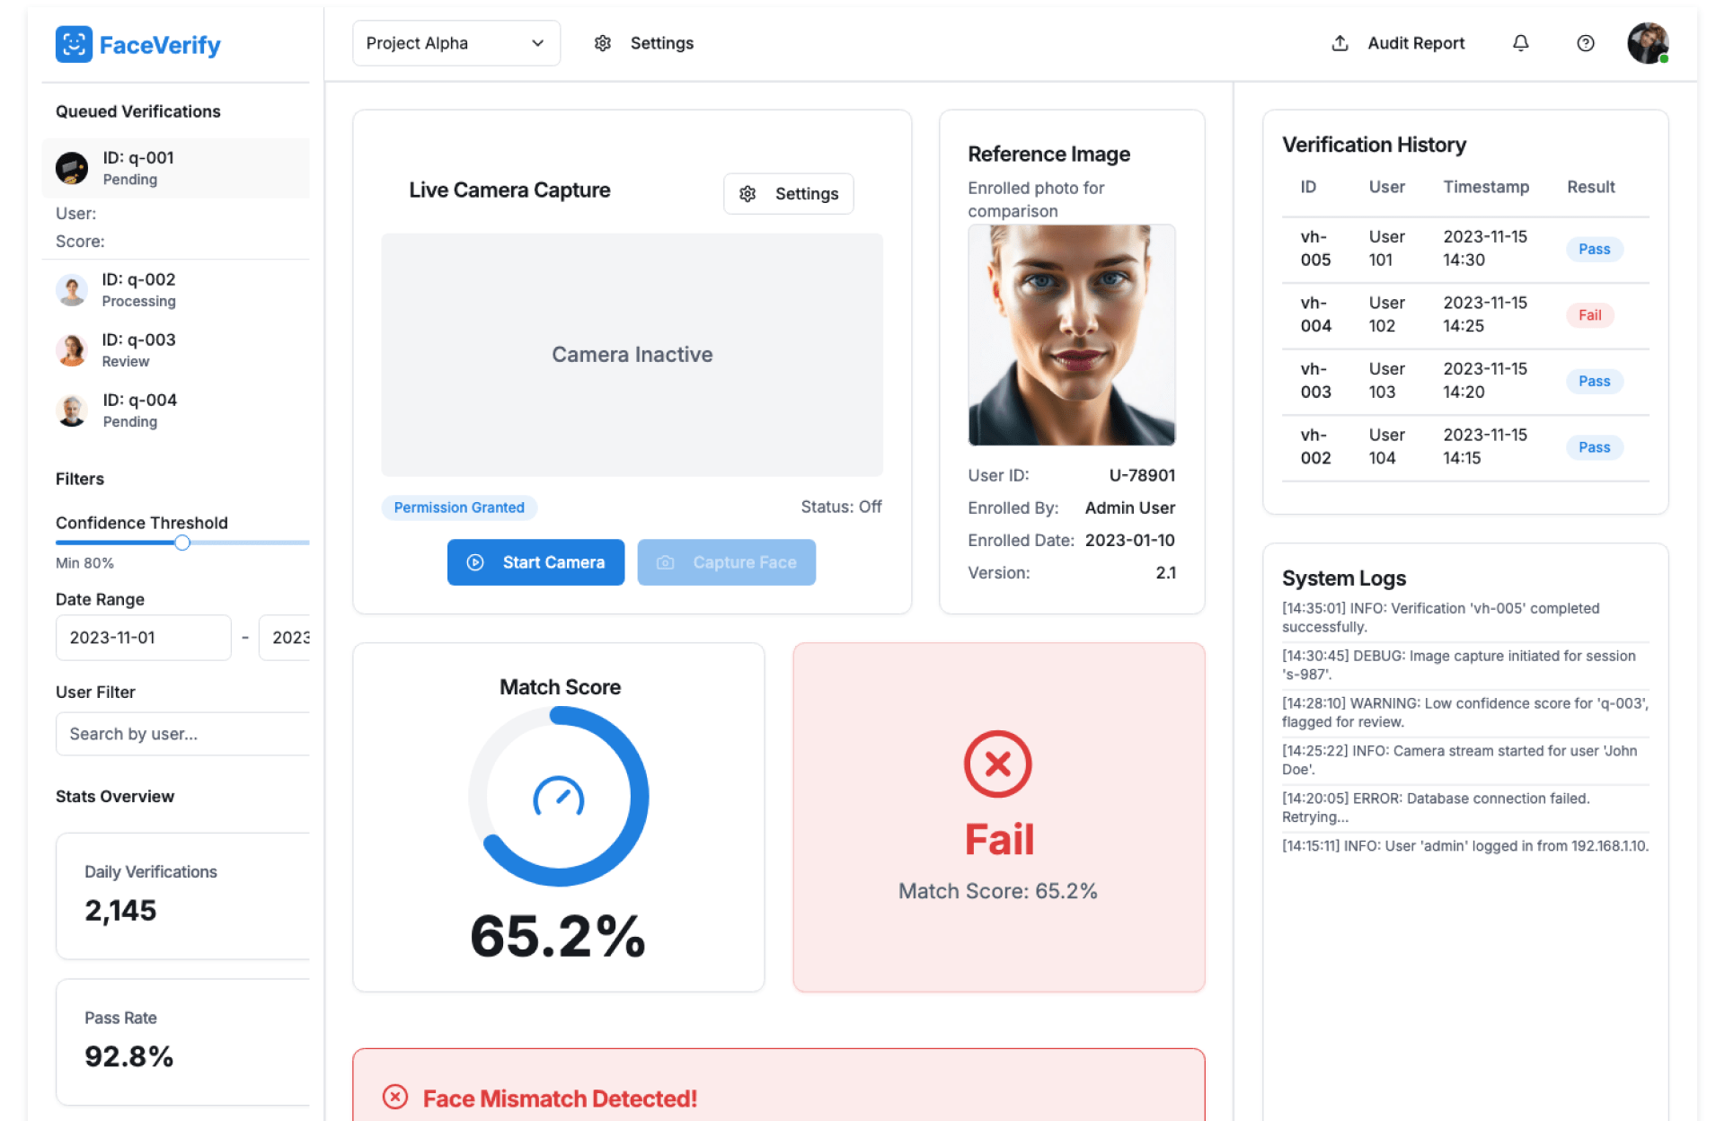Click the top bar Settings gear
The width and height of the screenshot is (1725, 1121).
tap(603, 43)
